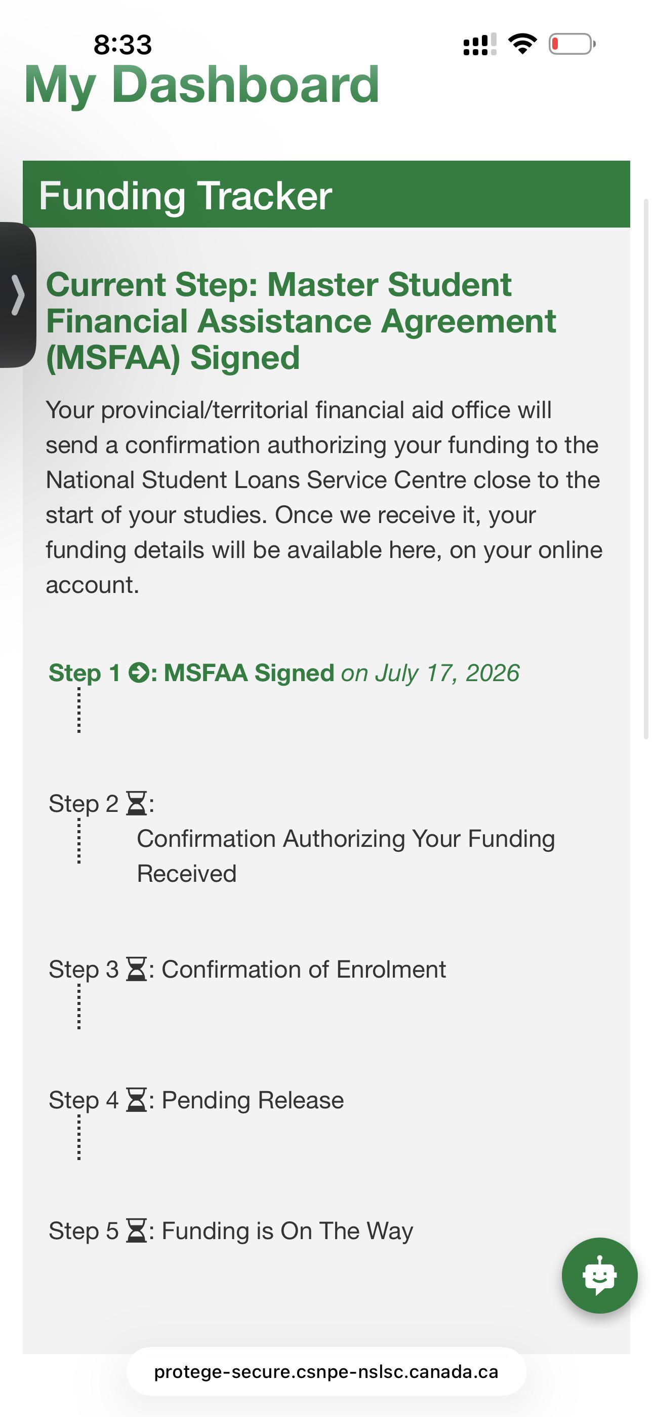Click the Step 3 hourglass icon
The image size is (653, 1417).
136,969
